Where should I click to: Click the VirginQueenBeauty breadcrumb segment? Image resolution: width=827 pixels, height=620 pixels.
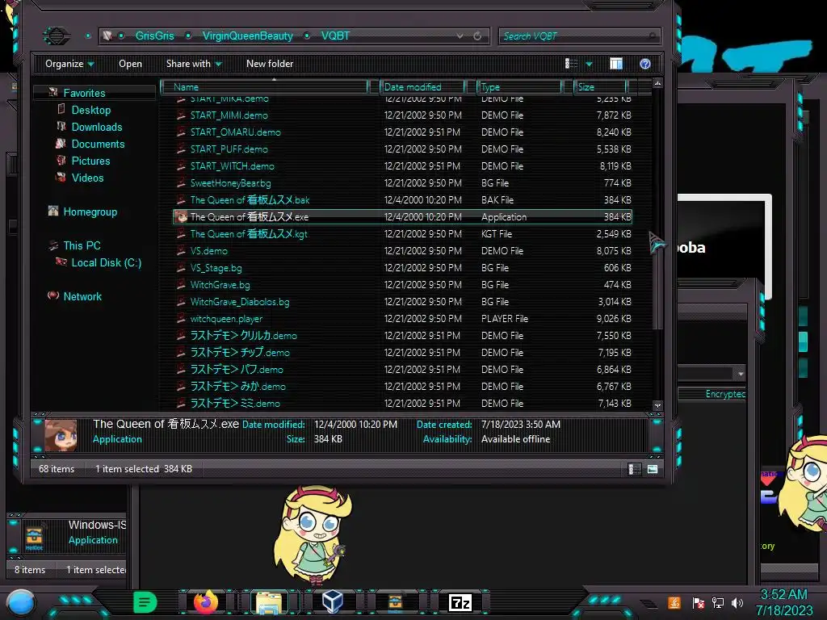248,36
